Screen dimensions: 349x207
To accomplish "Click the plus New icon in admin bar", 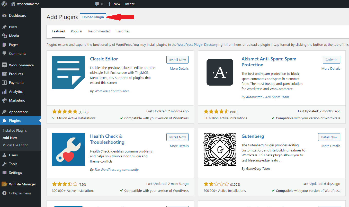I will [x=110, y=4].
